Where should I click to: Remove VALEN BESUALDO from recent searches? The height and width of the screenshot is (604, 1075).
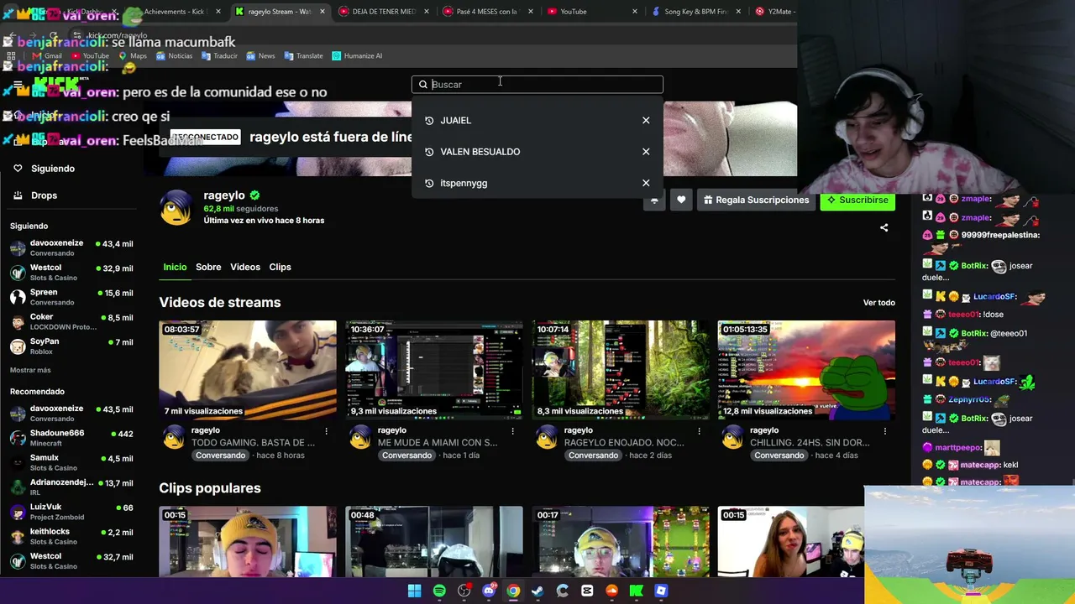646,152
